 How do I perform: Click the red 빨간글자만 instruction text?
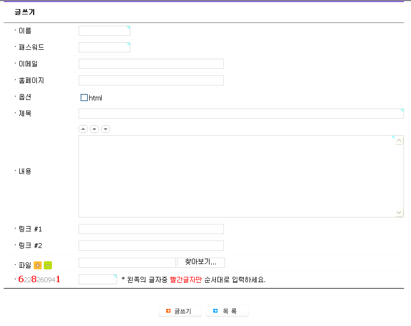pos(186,280)
